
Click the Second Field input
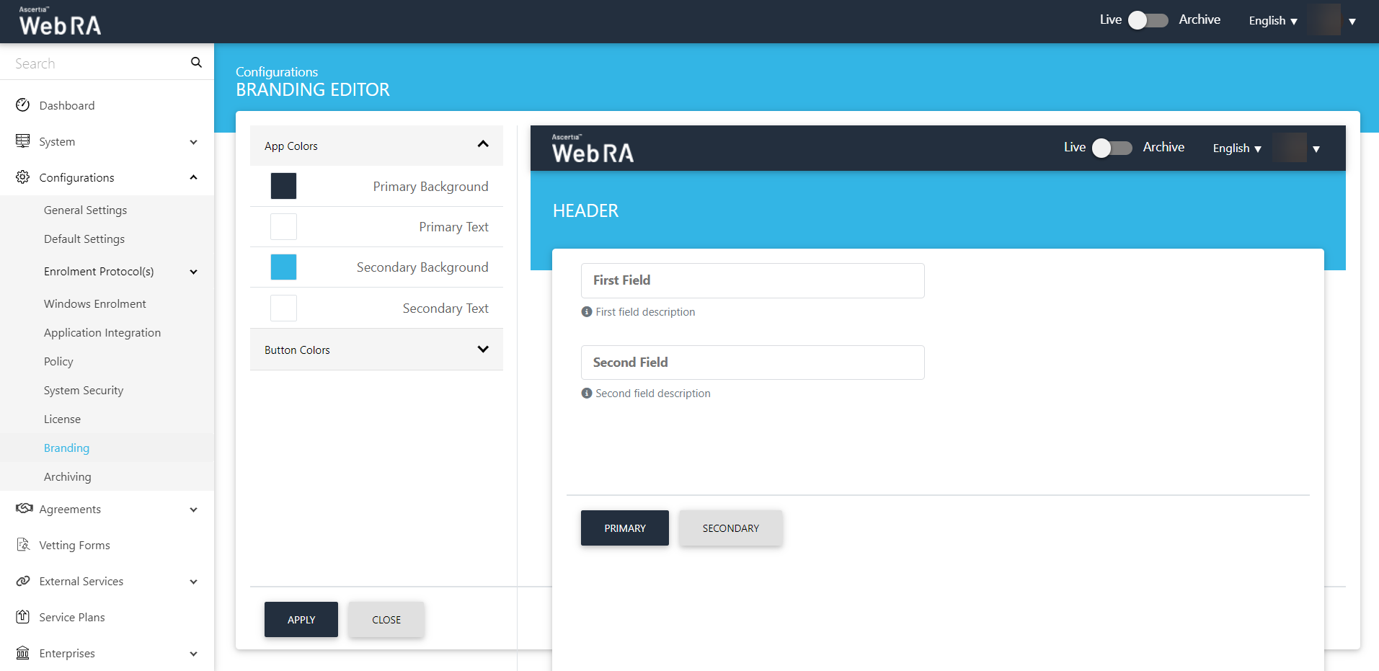click(x=753, y=363)
